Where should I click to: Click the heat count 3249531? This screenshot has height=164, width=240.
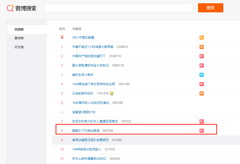(x=123, y=47)
